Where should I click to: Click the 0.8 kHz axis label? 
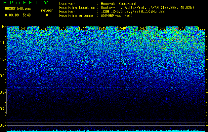point(2,92)
